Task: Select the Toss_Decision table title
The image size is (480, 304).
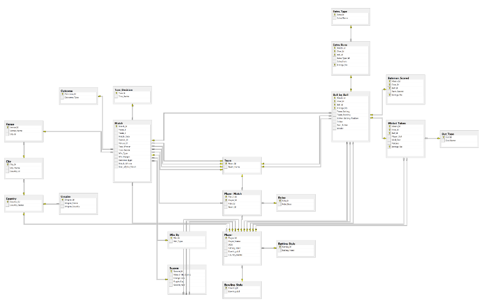Action: (x=124, y=90)
